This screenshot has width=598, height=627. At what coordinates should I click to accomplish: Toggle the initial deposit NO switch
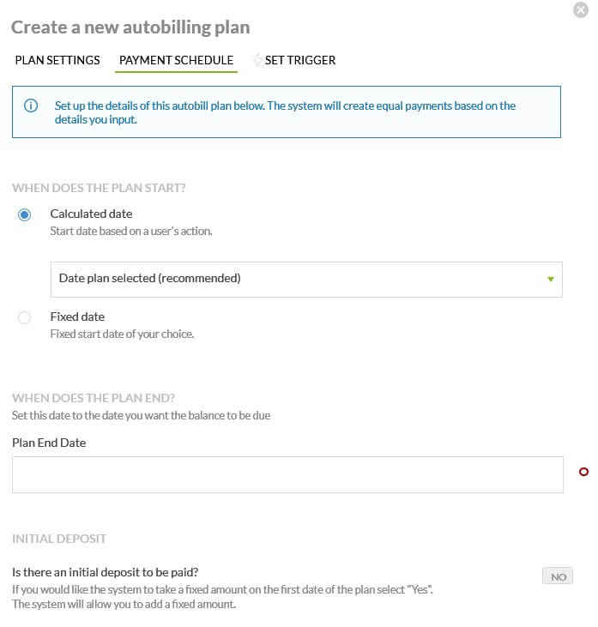[558, 576]
